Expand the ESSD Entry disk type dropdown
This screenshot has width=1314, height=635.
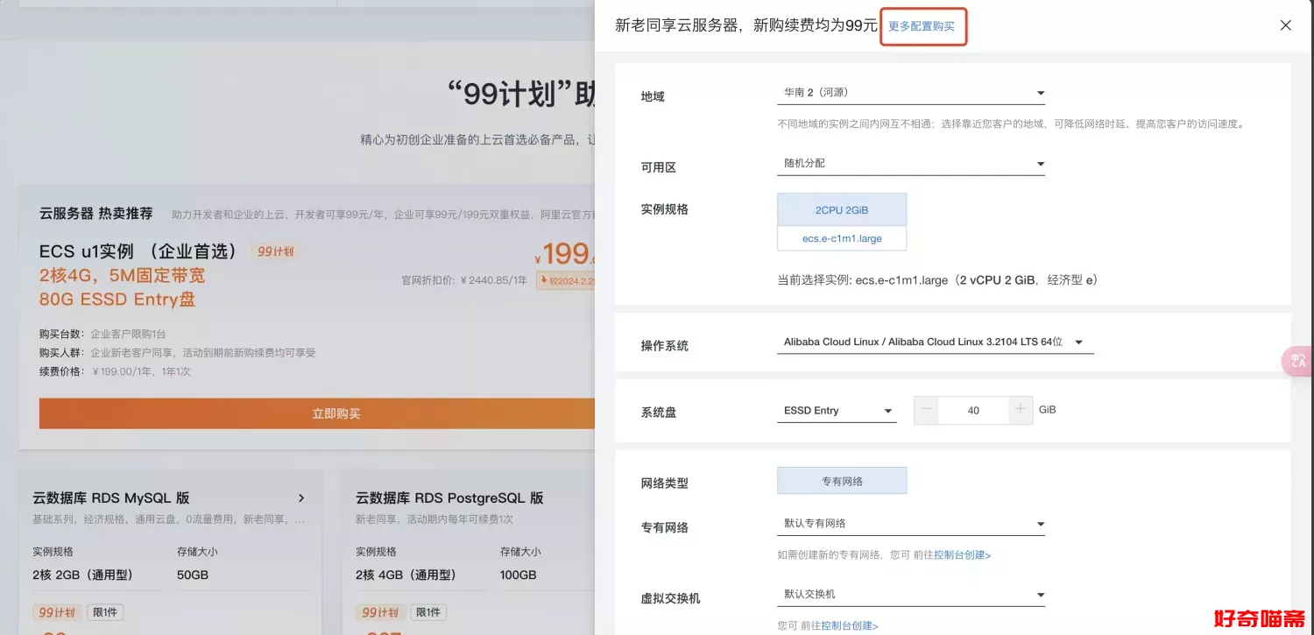pos(836,411)
